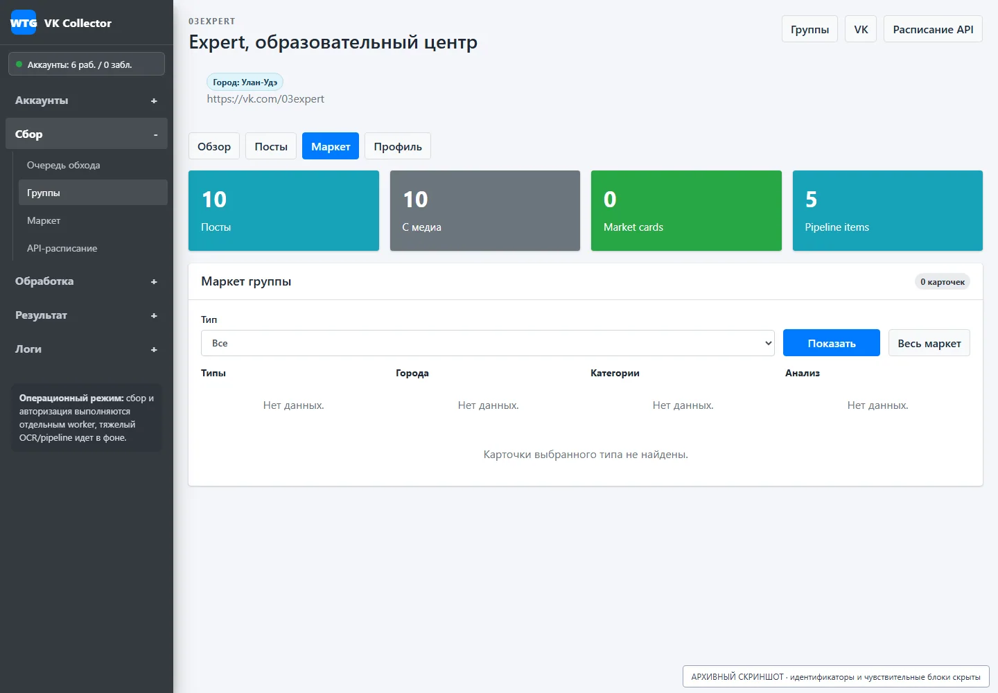The height and width of the screenshot is (693, 998).
Task: Click the accounts status badge in the sidebar
Action: [x=87, y=64]
